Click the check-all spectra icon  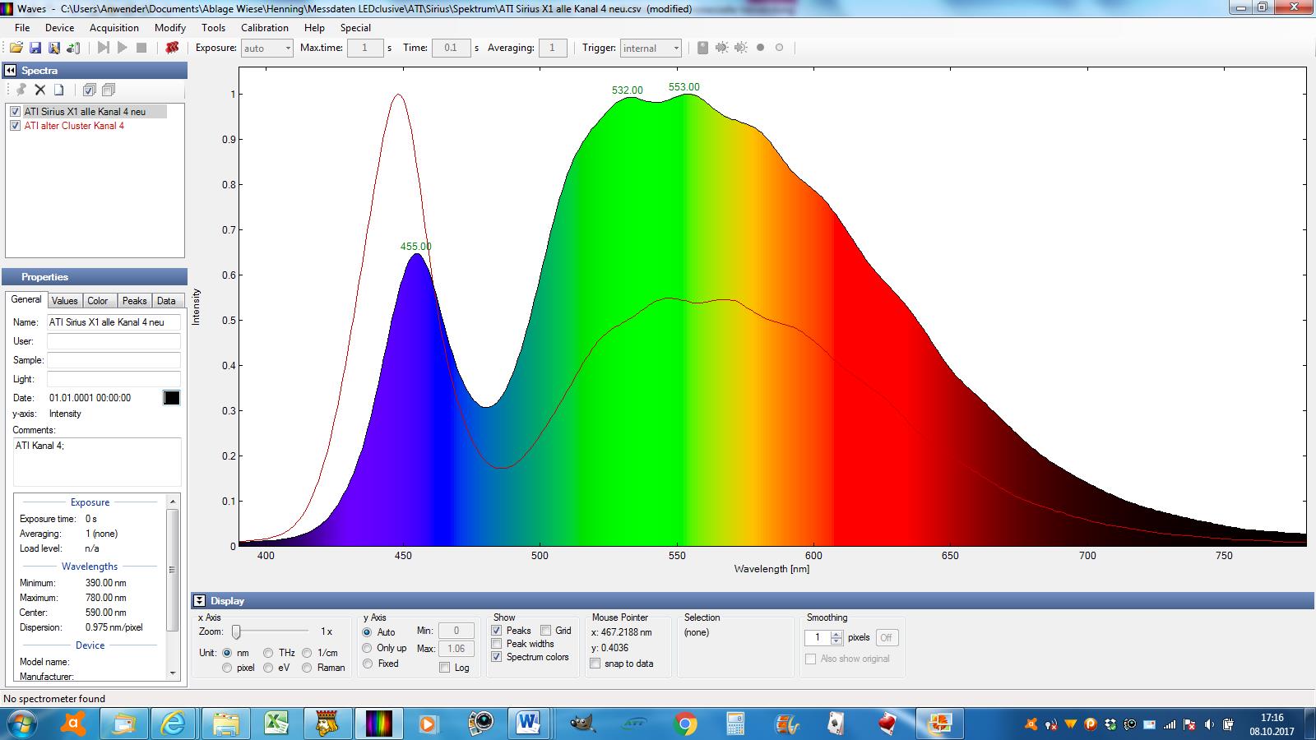pos(89,90)
